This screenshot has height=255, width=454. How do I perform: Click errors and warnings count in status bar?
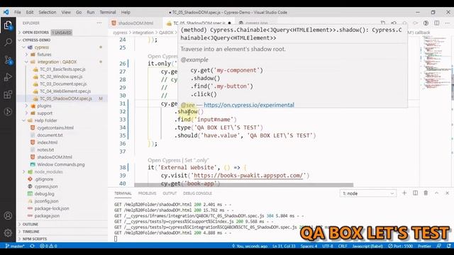48,246
